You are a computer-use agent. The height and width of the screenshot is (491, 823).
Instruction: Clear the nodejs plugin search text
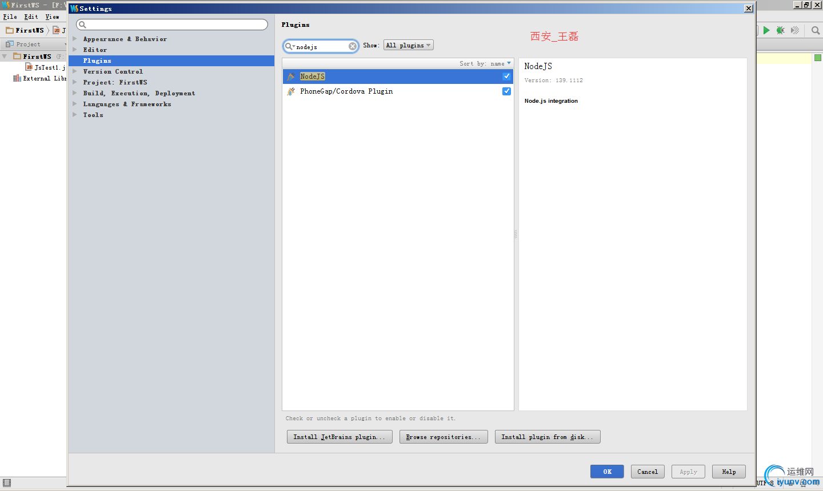coord(353,46)
